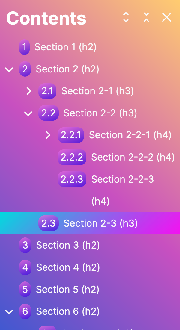This screenshot has width=180, height=330.
Task: Click the 2.3 number badge
Action: coord(49,223)
